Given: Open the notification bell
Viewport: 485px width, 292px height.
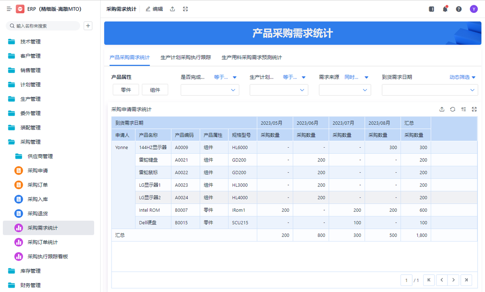Looking at the screenshot, I should point(445,9).
